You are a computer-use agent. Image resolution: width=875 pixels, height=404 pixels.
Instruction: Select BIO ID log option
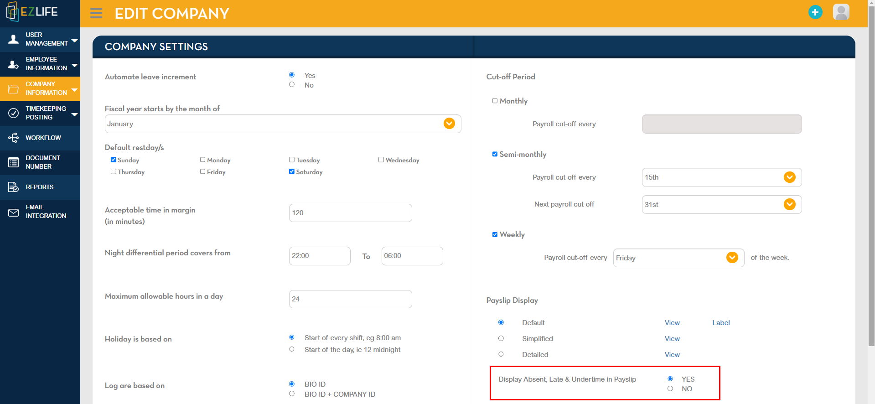292,384
